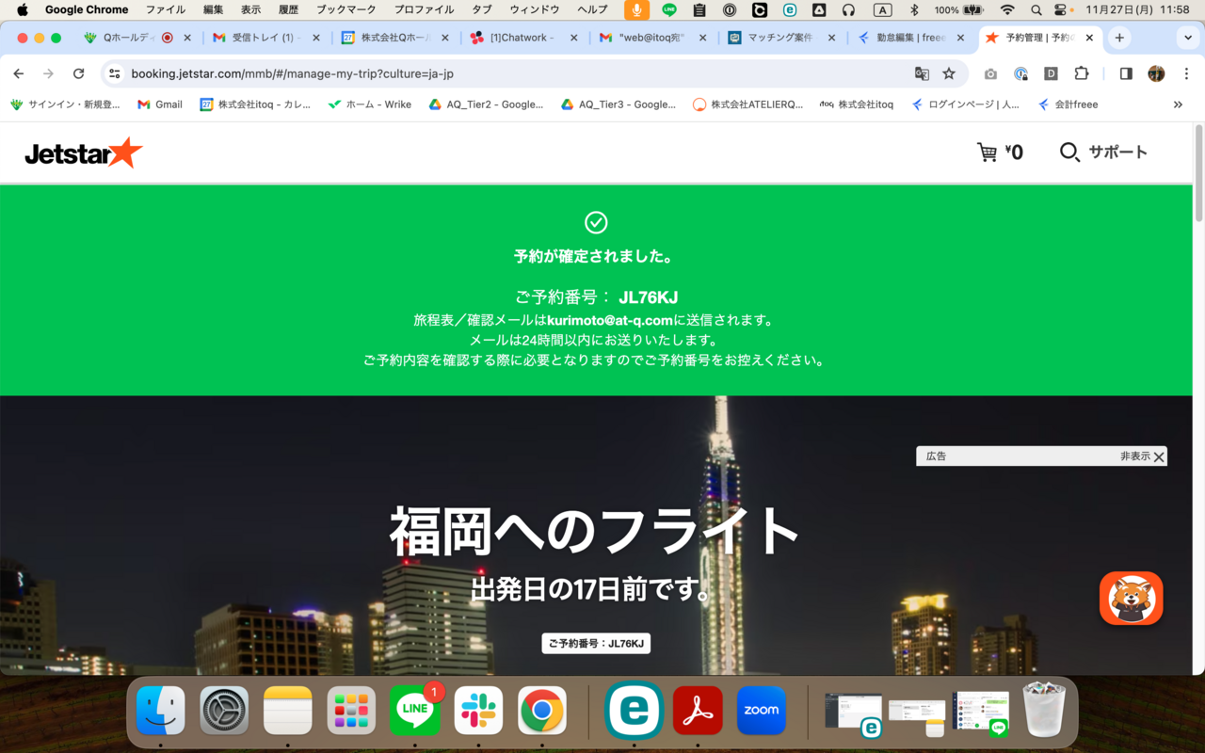The image size is (1205, 753).
Task: Expand hidden bookmarks with the » chevron
Action: [1179, 104]
